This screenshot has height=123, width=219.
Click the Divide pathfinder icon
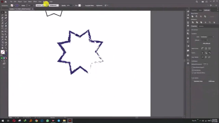[x=193, y=22]
